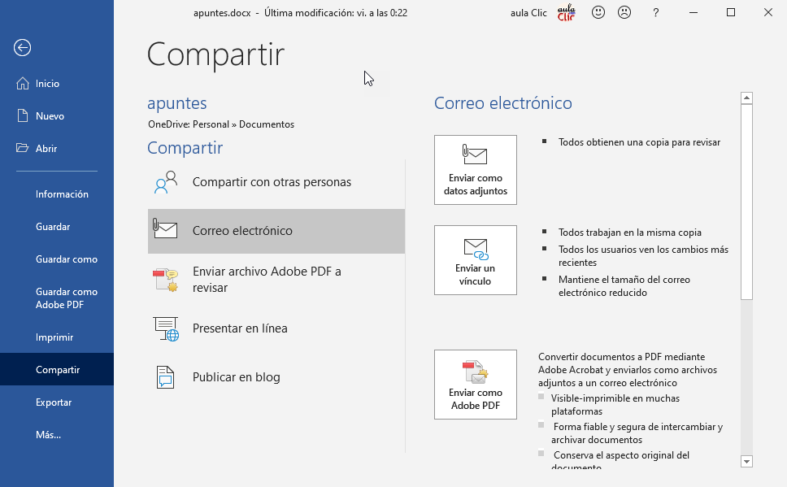The height and width of the screenshot is (487, 787).
Task: Click the Enviar archivo Adobe PDF a revisar icon
Action: 166,279
